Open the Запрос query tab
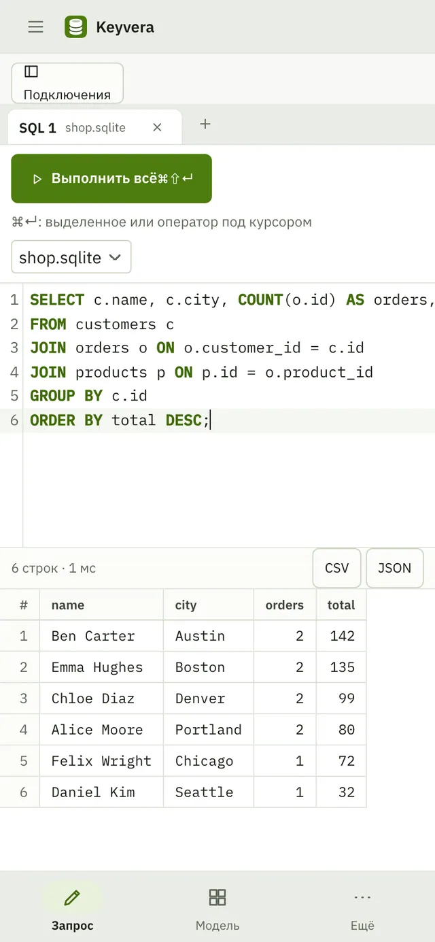The width and height of the screenshot is (435, 942). [73, 908]
